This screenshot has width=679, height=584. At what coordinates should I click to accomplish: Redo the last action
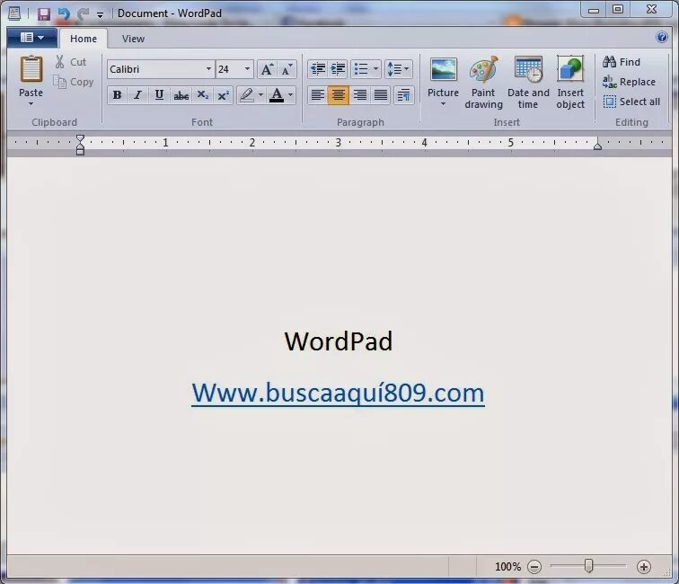(x=83, y=14)
